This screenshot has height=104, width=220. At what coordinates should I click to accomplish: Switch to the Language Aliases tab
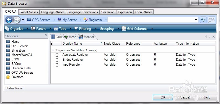tap(53, 12)
